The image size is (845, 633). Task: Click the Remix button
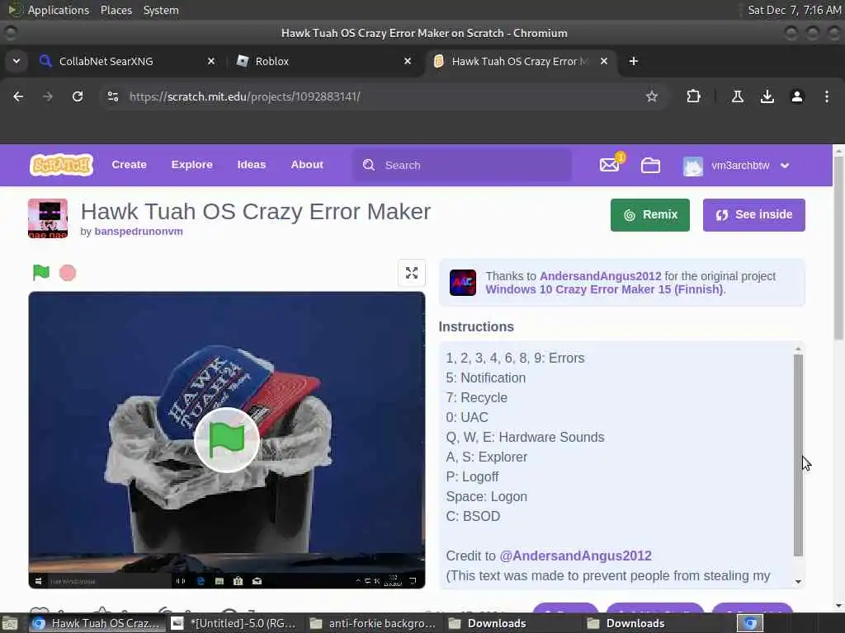pos(650,215)
